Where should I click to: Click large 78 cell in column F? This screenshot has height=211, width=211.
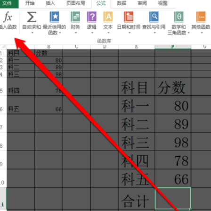173,160
